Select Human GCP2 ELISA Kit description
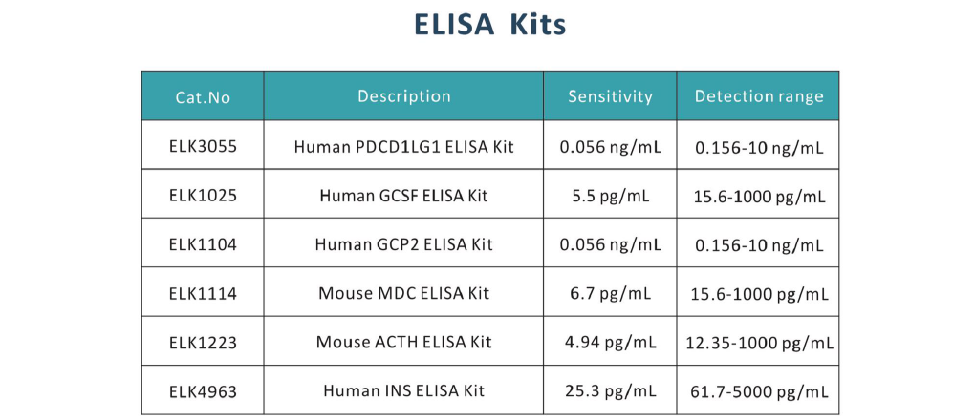975x420 pixels. pos(404,244)
